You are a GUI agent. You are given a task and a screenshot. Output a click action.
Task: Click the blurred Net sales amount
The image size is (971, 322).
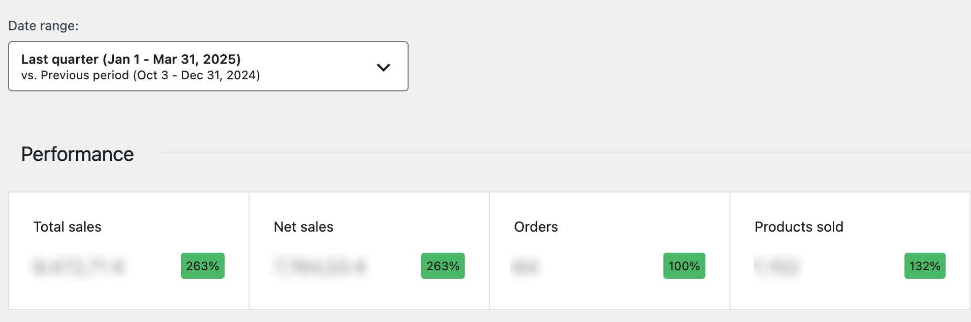point(320,267)
